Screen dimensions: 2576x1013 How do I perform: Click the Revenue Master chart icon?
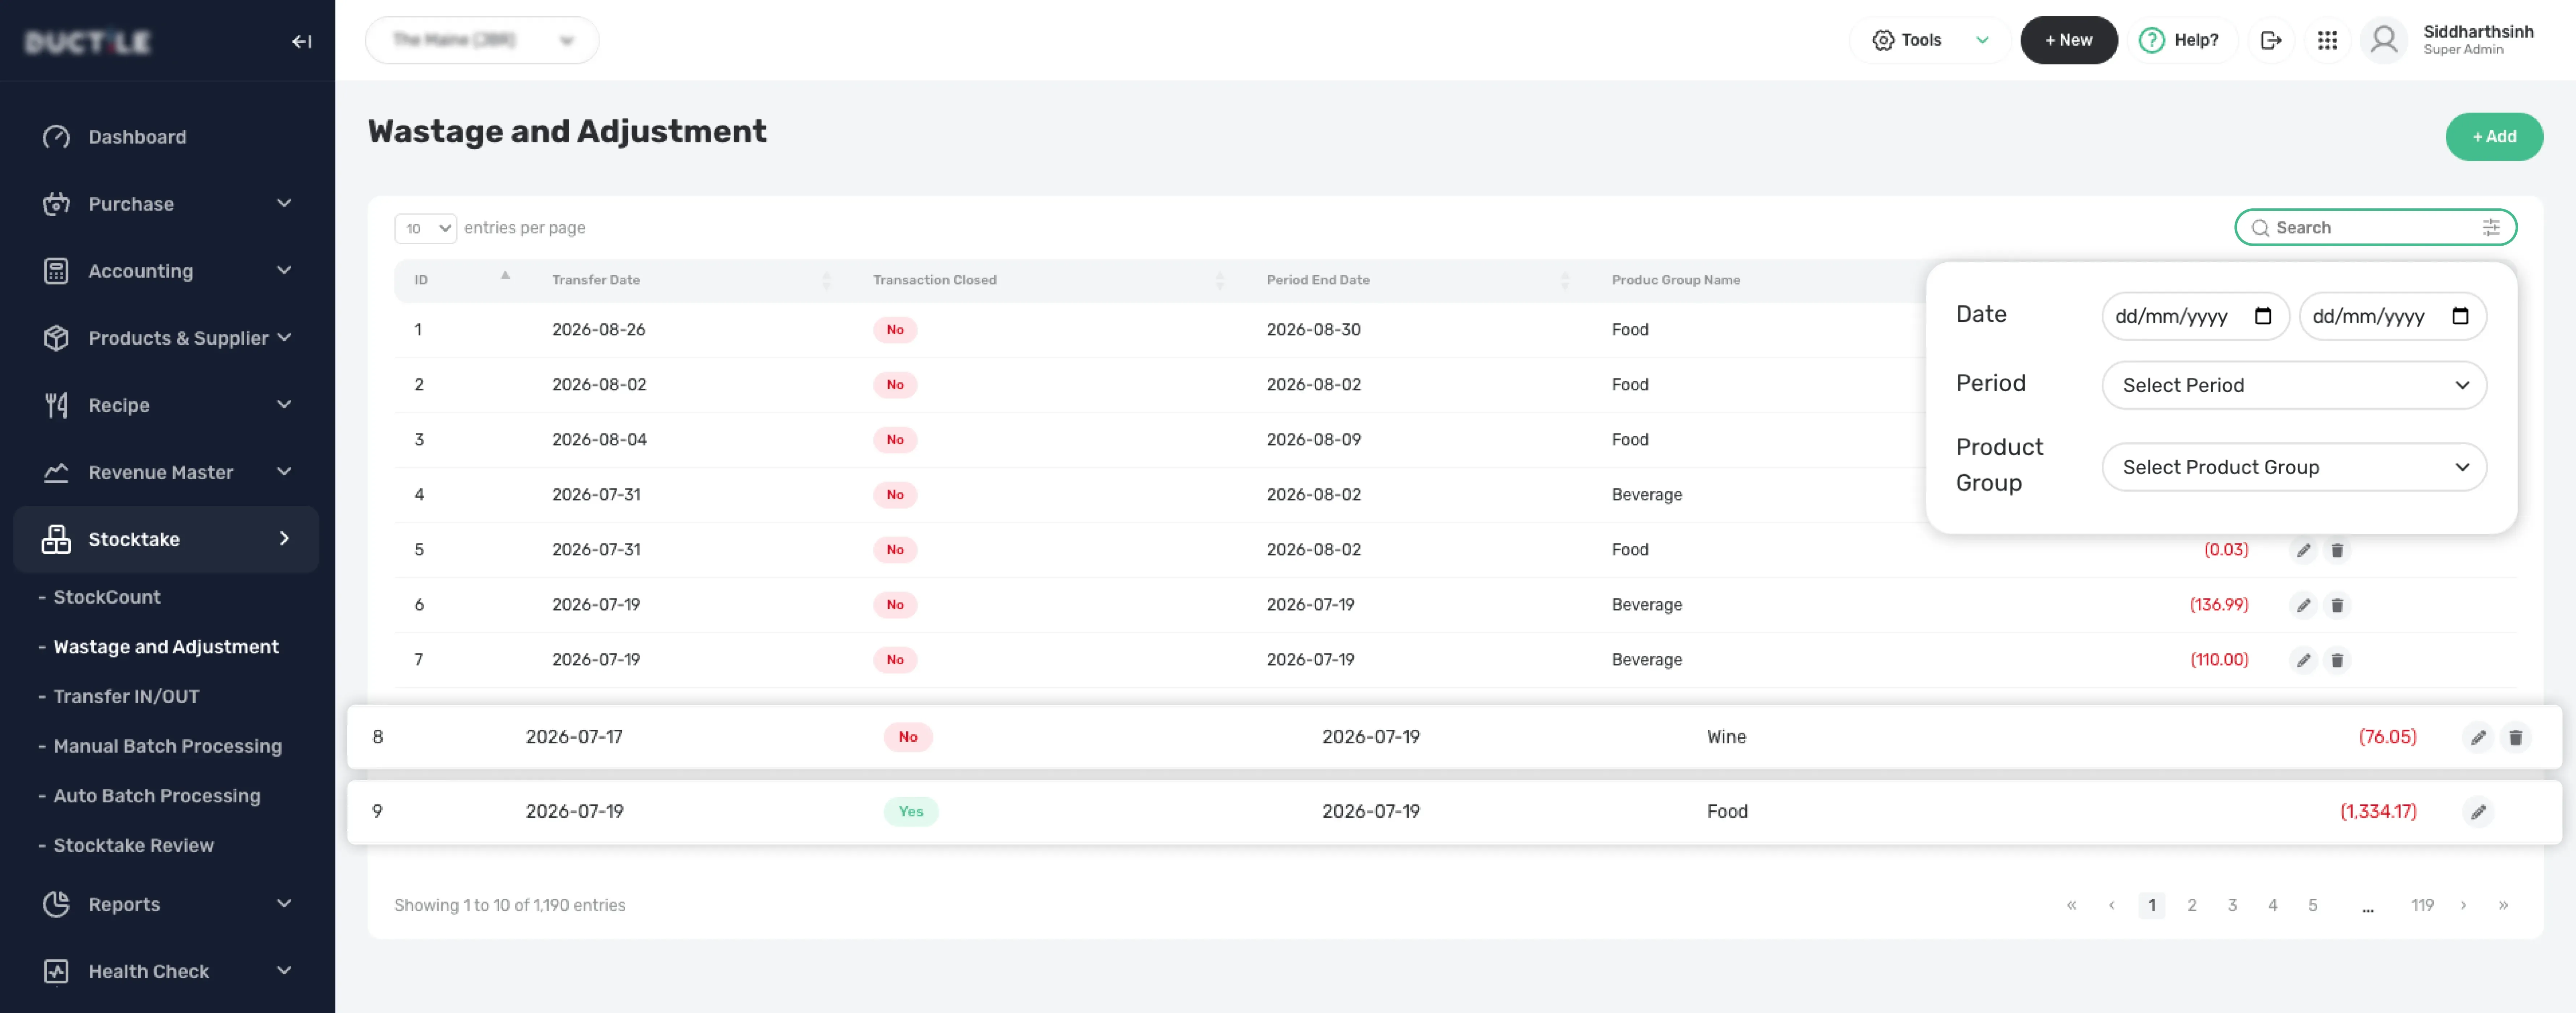[56, 472]
